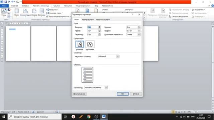Open the Главная ribbon tab
The width and height of the screenshot is (214, 120).
[15, 6]
